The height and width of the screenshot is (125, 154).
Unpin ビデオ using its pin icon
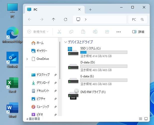(x=56, y=115)
